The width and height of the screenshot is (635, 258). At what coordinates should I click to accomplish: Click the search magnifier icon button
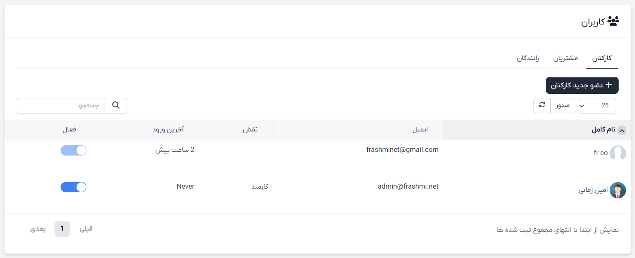[116, 106]
